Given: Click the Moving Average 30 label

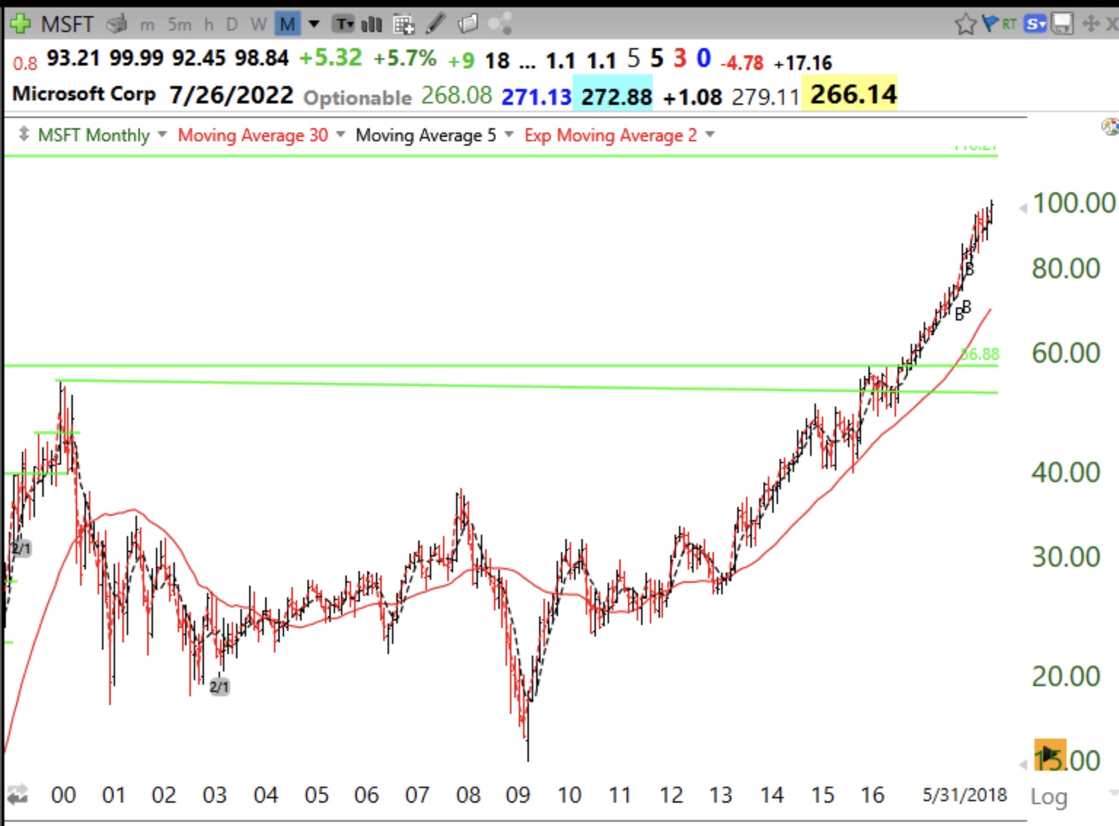Looking at the screenshot, I should click(253, 135).
